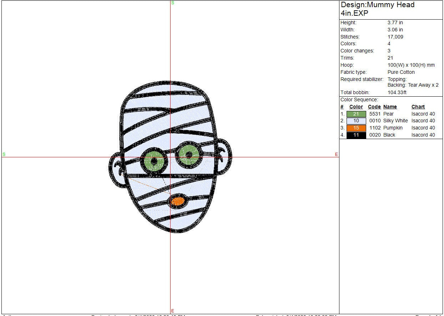444x316 pixels.
Task: Click the orange mouth of the mummy
Action: 178,202
